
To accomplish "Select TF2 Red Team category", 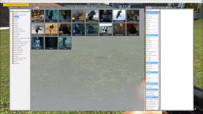I will tap(18, 53).
